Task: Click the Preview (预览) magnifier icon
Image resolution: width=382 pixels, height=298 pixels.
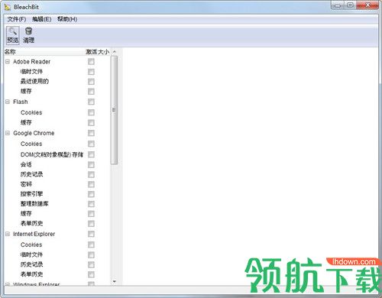Action: [x=12, y=32]
